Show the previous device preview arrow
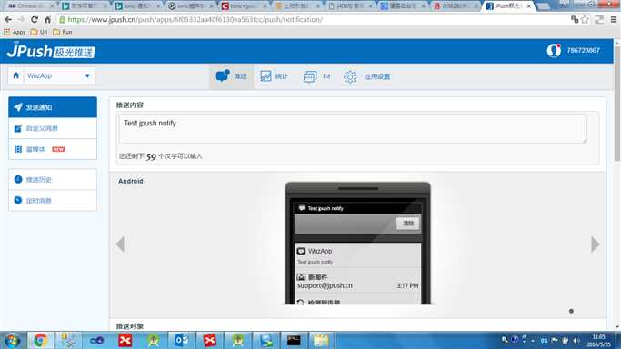The height and width of the screenshot is (349, 621). pos(121,244)
